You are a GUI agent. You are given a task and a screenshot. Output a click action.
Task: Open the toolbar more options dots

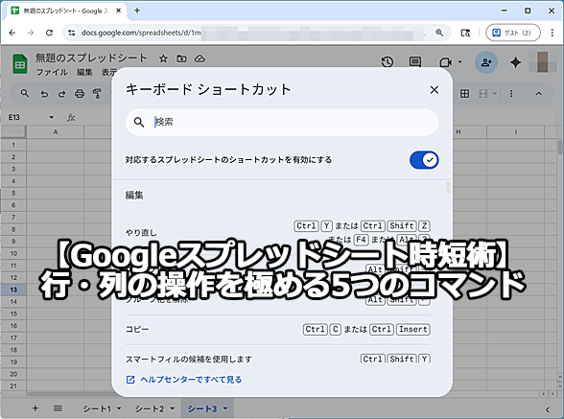pyautogui.click(x=511, y=94)
